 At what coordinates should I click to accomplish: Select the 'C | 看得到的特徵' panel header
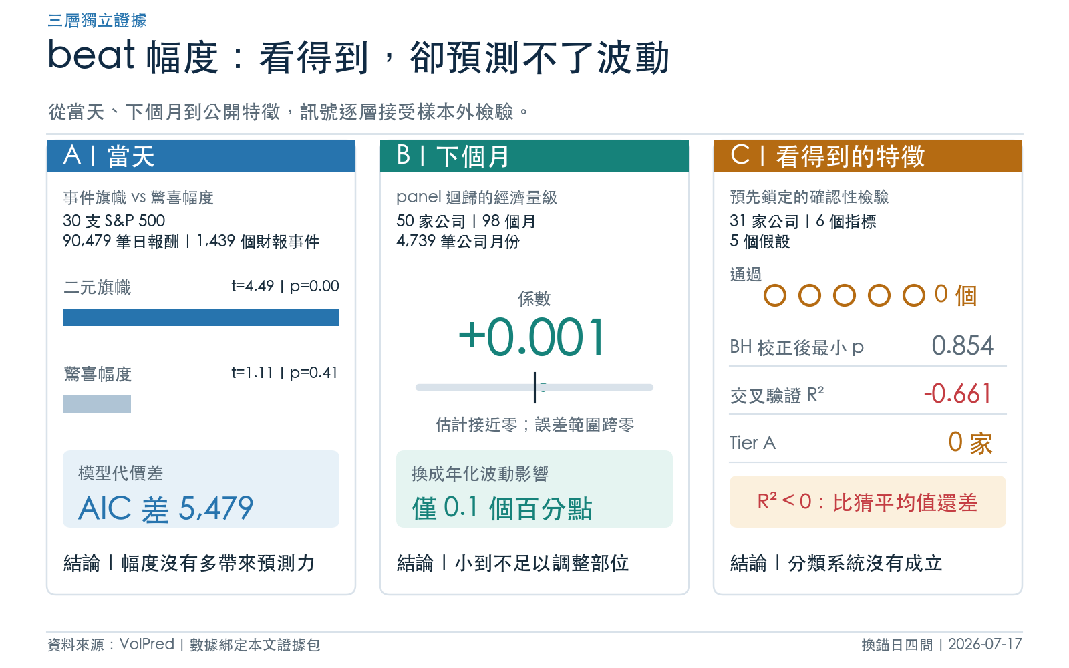click(868, 156)
